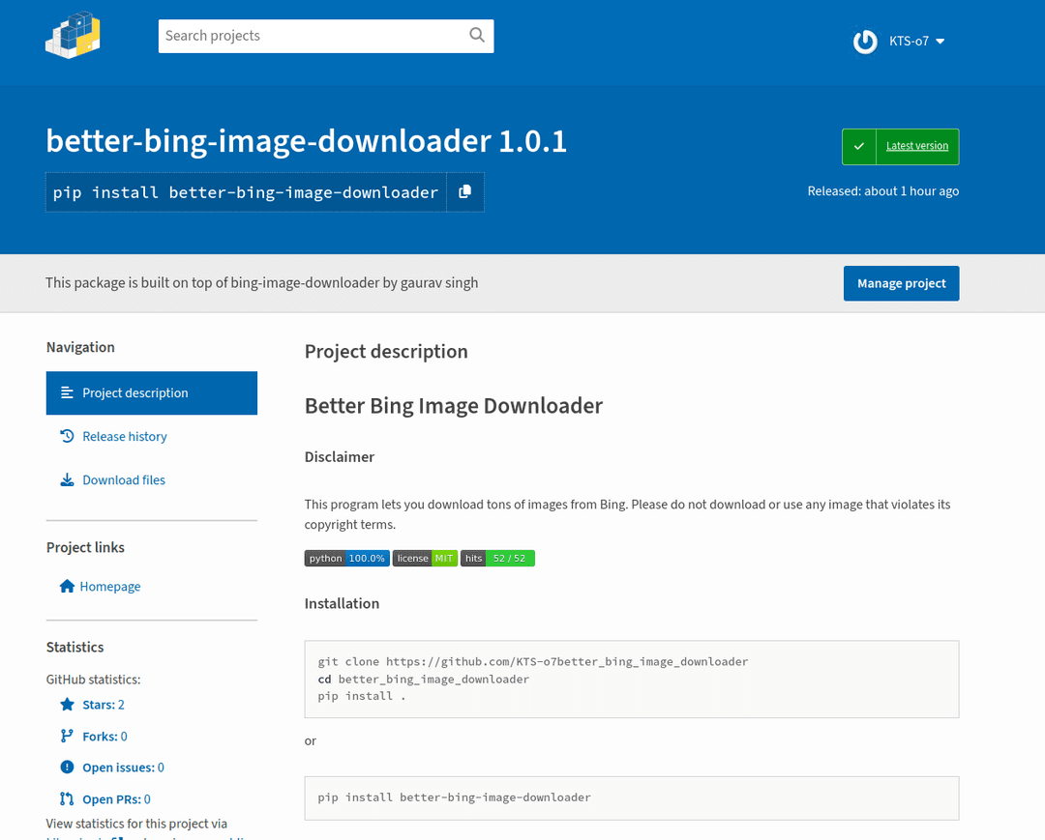1045x840 pixels.
Task: Select the Project description tab
Action: (x=135, y=392)
